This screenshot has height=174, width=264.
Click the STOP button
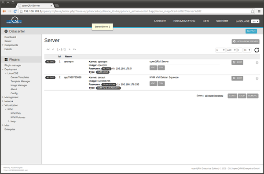tap(242, 96)
